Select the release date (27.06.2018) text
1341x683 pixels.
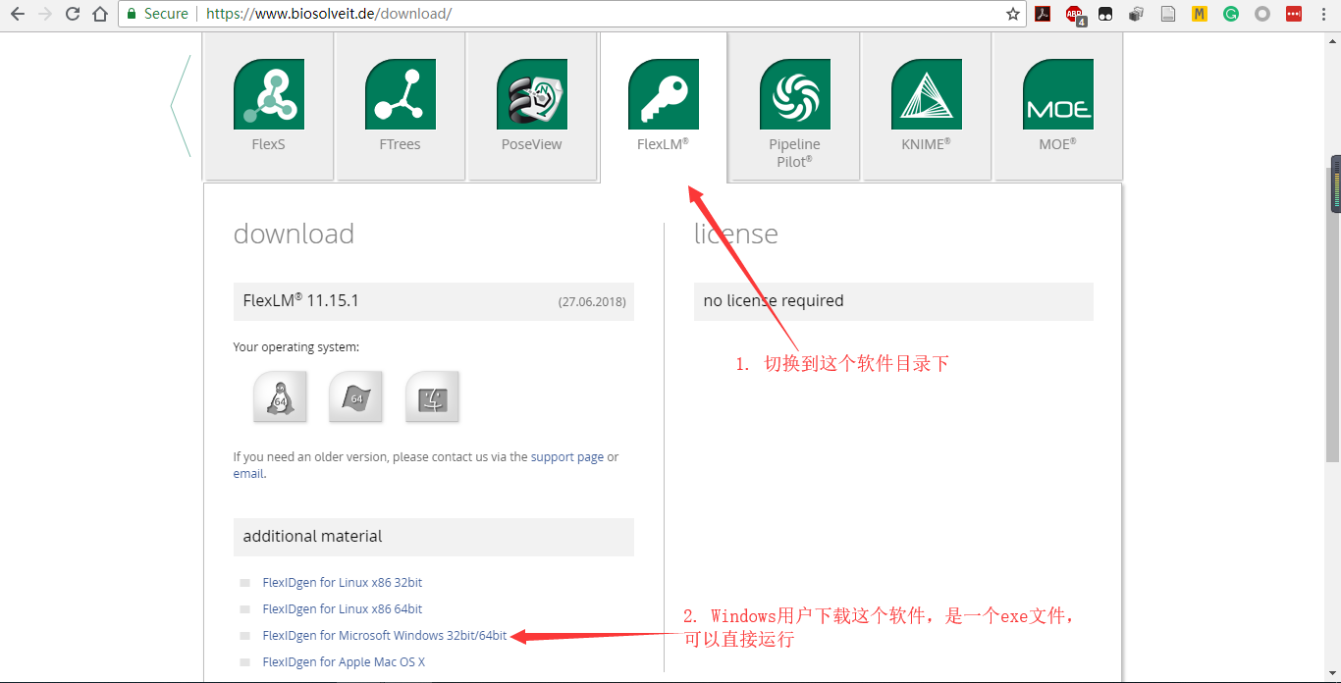(x=592, y=301)
